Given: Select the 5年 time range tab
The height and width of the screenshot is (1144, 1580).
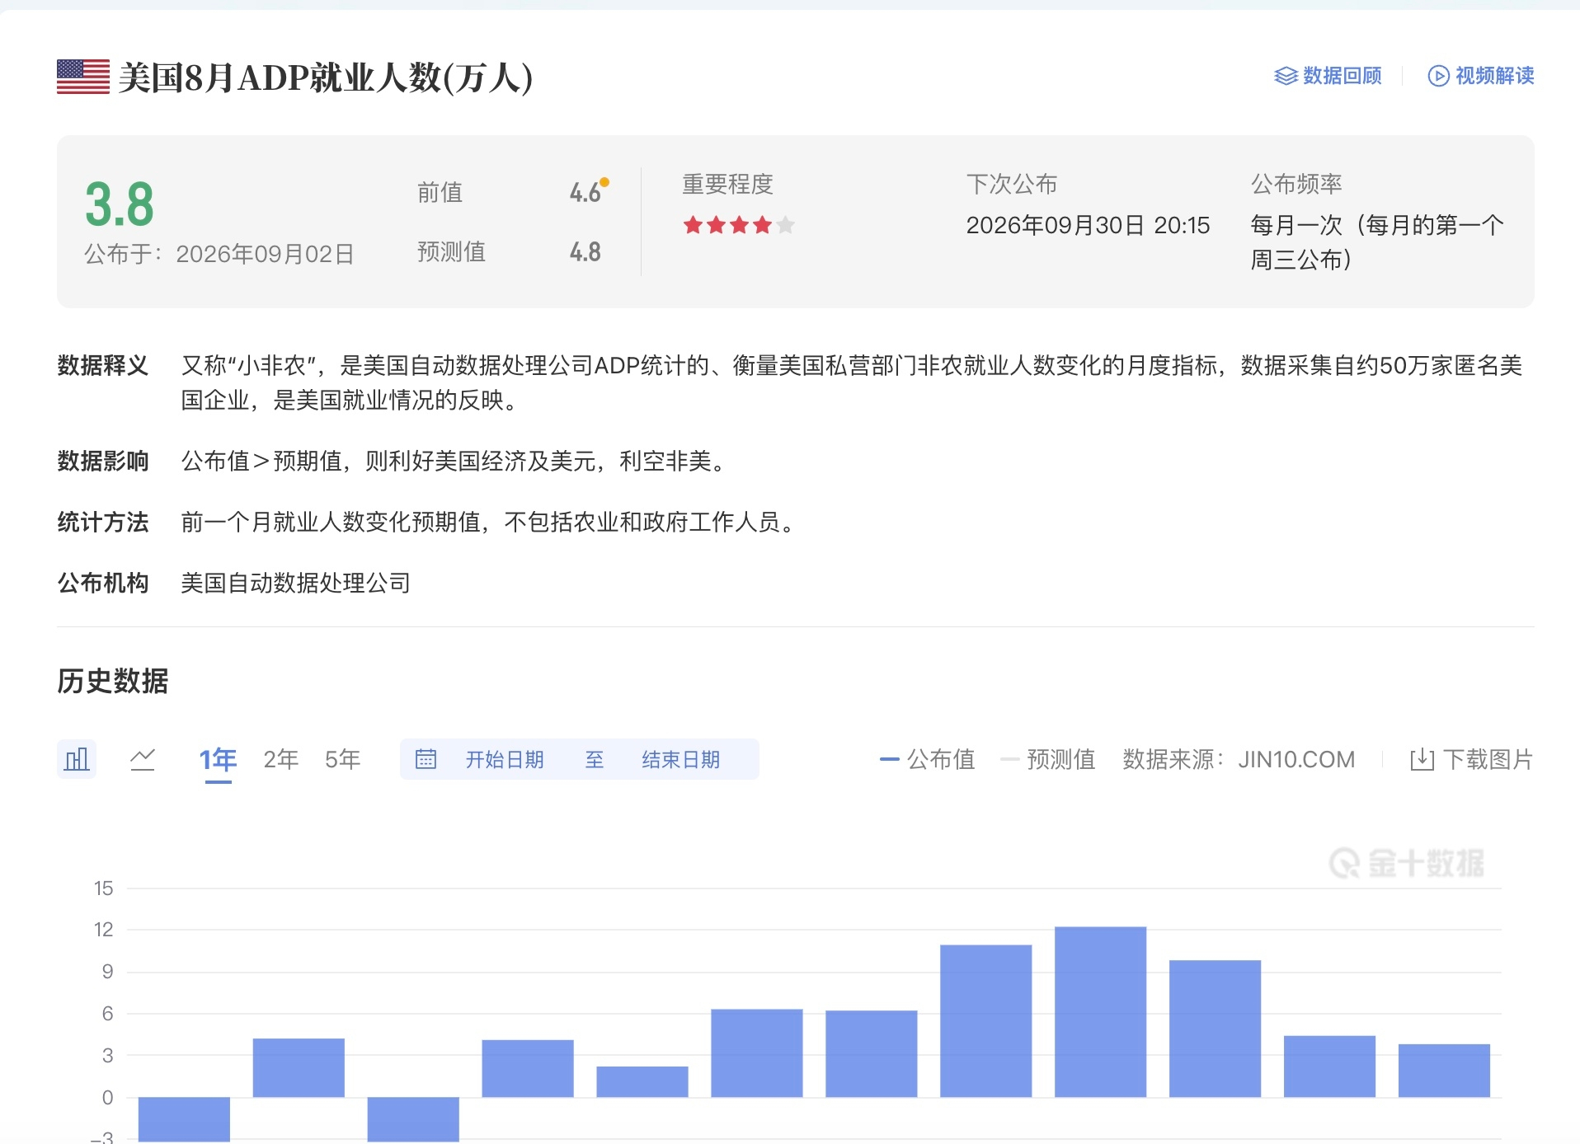Looking at the screenshot, I should [x=343, y=759].
